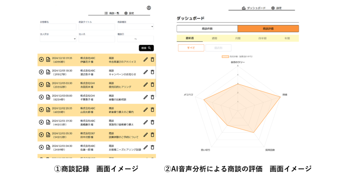Open 設定 next to 商談一覧
The image size is (339, 178).
point(129,13)
